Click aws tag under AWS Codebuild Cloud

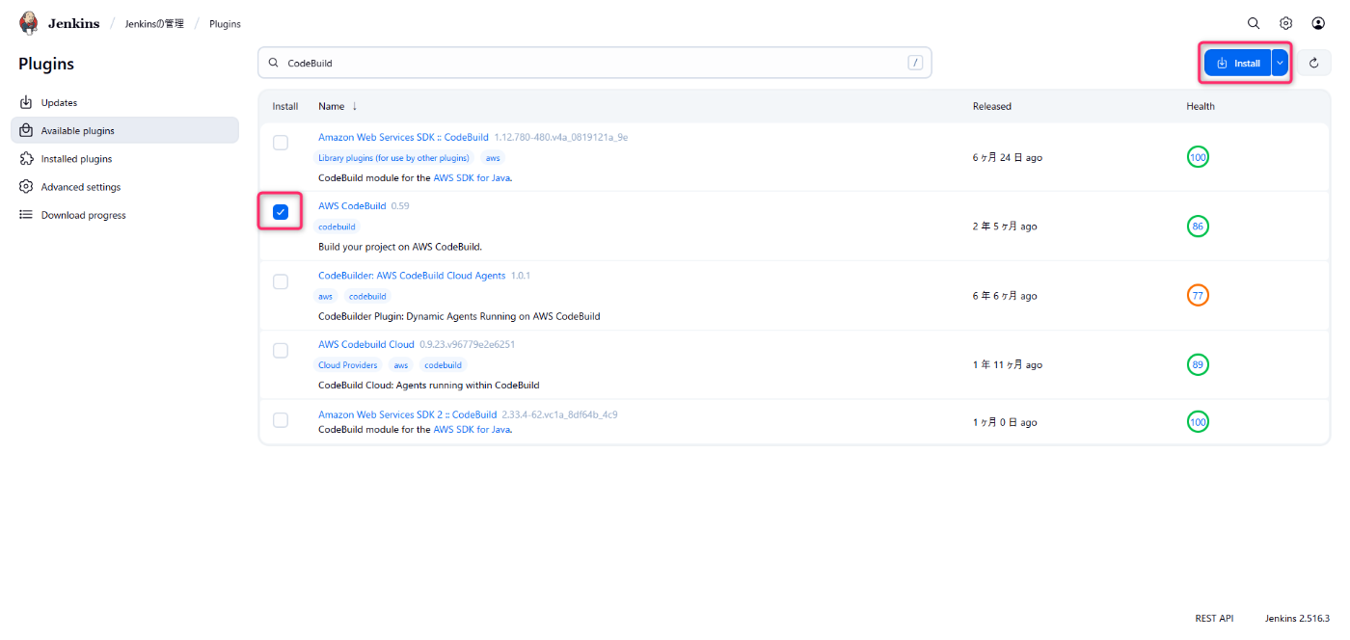point(401,365)
